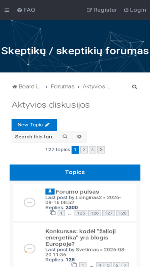Open the Konkursas žalioji energetika topic

click(x=81, y=238)
